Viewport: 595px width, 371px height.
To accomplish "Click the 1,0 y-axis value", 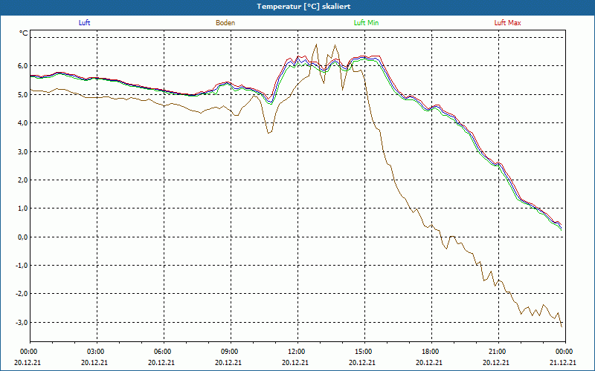I will point(22,209).
